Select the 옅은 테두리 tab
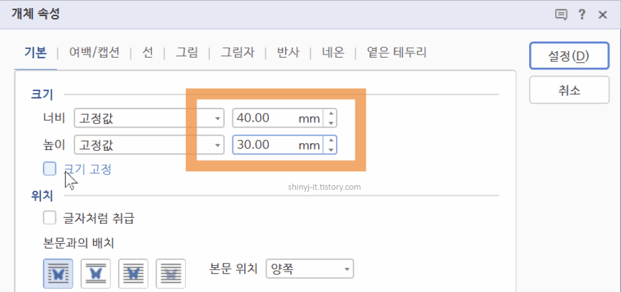 pyautogui.click(x=396, y=53)
